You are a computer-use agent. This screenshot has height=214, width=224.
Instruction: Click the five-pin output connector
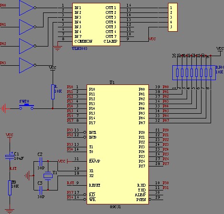(173, 17)
